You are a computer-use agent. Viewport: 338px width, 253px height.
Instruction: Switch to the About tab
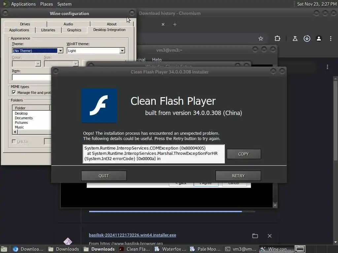(x=112, y=24)
